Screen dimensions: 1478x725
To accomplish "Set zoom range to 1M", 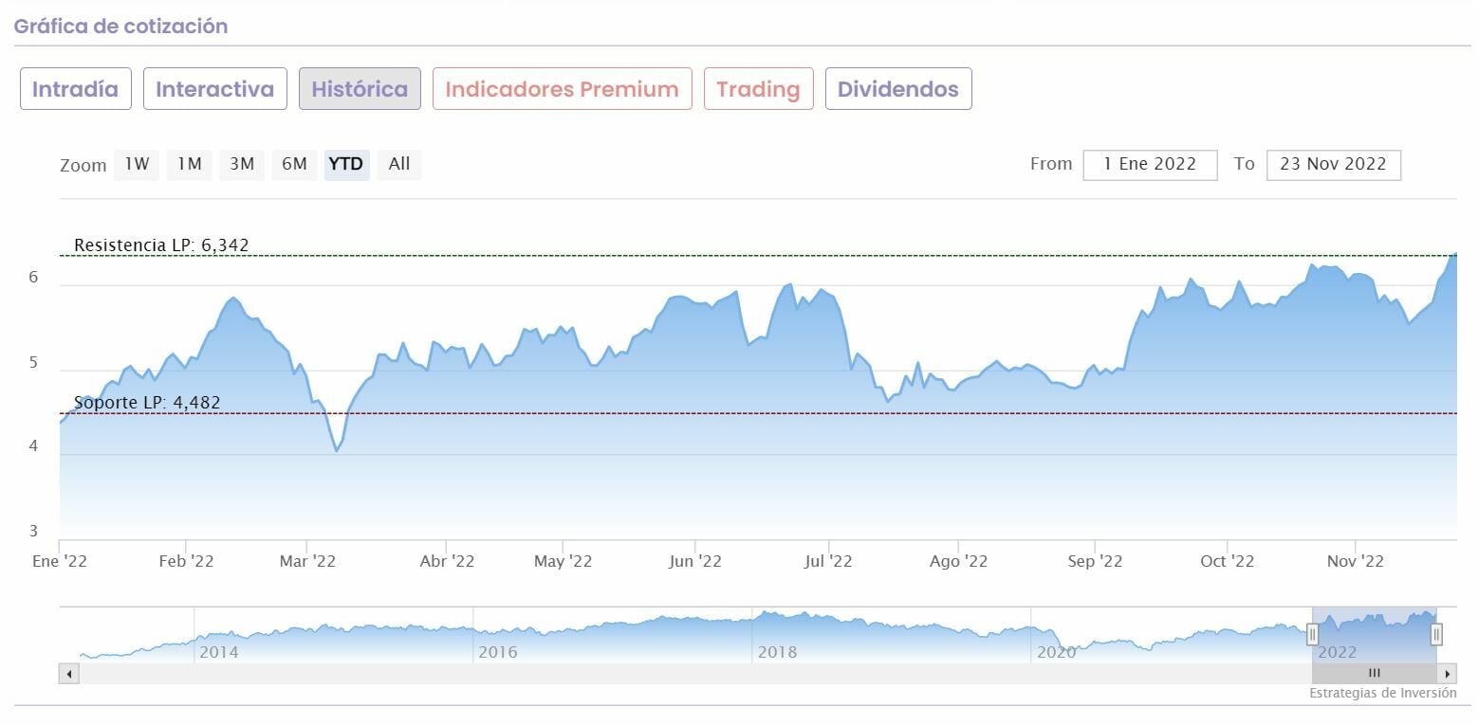I will coord(190,164).
